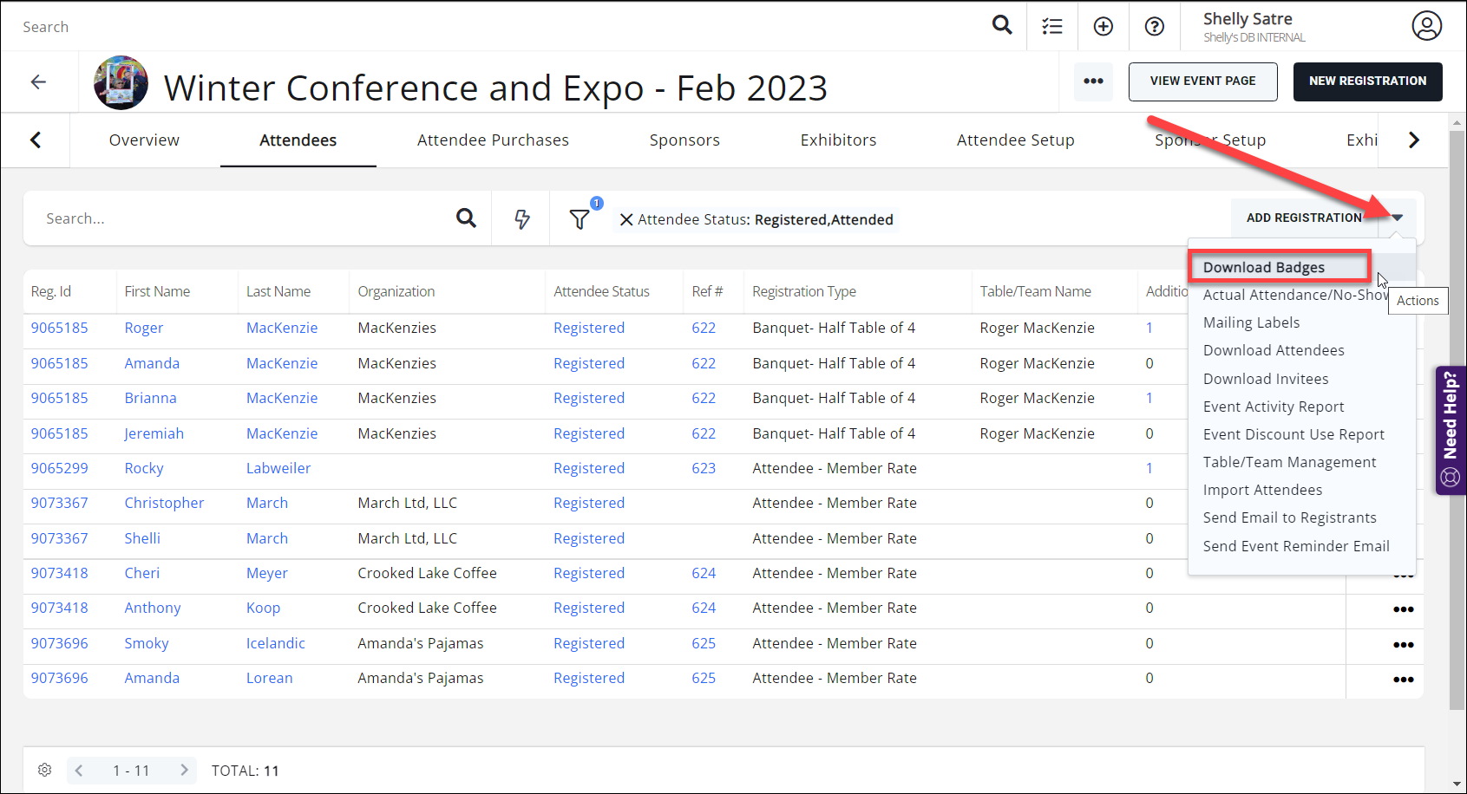Click the quick add plus icon
Screen dimensions: 1467x794
[1104, 26]
